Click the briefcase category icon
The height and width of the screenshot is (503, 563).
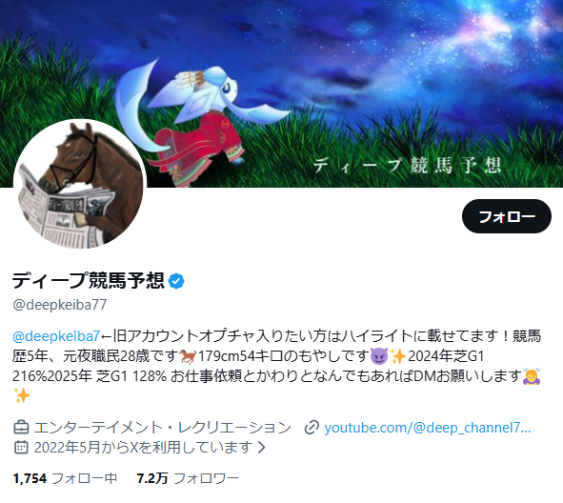(21, 428)
